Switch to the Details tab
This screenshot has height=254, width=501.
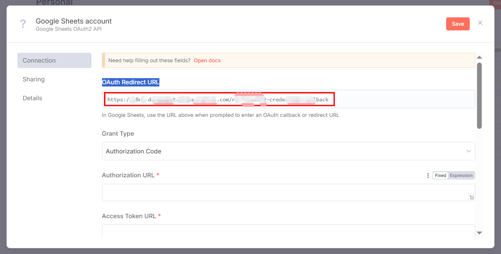click(32, 98)
